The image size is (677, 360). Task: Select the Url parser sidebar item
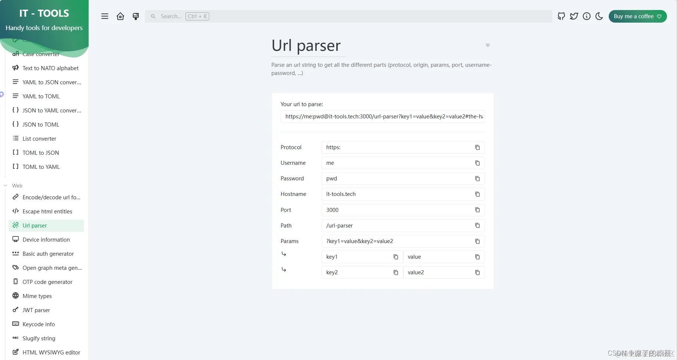(x=46, y=226)
